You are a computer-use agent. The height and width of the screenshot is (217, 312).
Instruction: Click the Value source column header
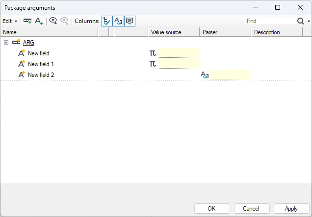pos(174,32)
